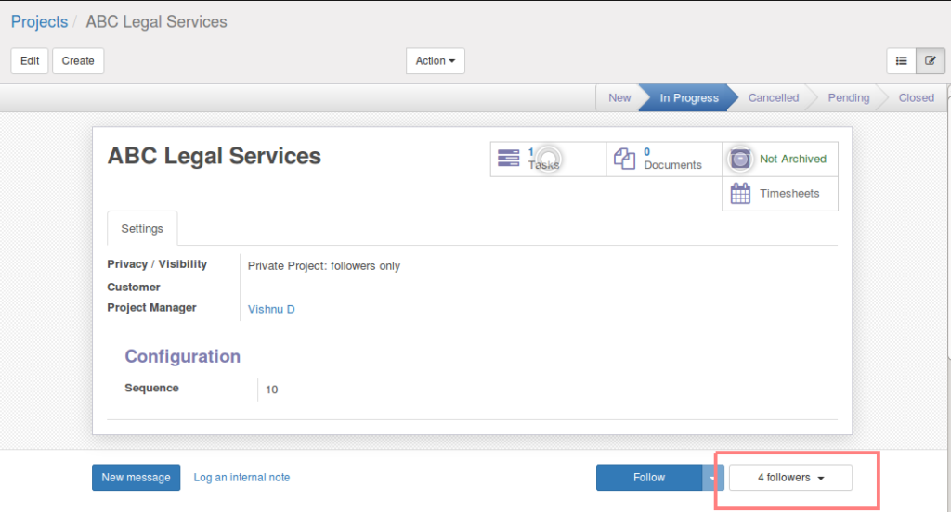Go to Projects breadcrumb link

pyautogui.click(x=39, y=22)
